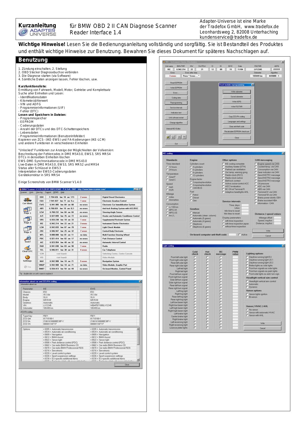Screen dimensions: 306x433
Task: Select km/h speed option
Action: tap(170, 190)
